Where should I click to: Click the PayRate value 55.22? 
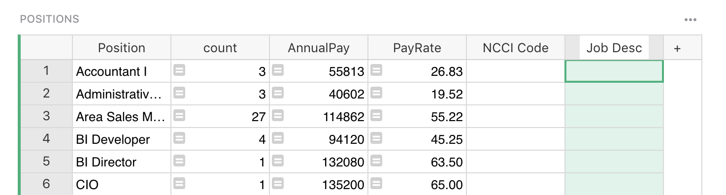[447, 117]
